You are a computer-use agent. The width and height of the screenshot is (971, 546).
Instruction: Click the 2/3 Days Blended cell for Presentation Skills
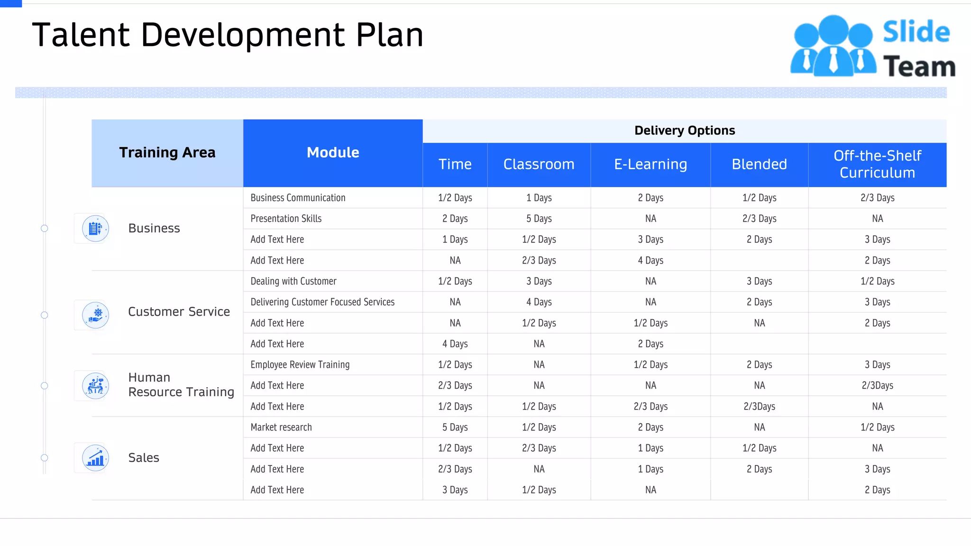pyautogui.click(x=760, y=219)
